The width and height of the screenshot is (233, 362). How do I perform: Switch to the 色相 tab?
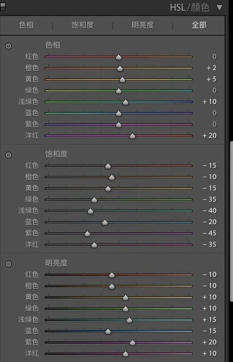(26, 25)
